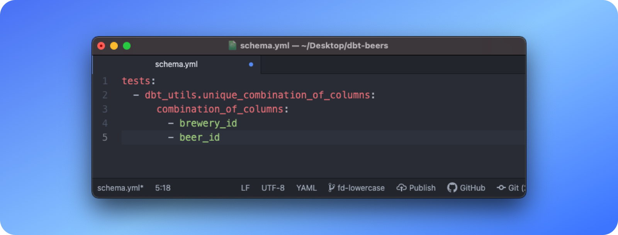The image size is (618, 235).
Task: Click the git branch icon beside fd-lowercase
Action: tap(331, 187)
